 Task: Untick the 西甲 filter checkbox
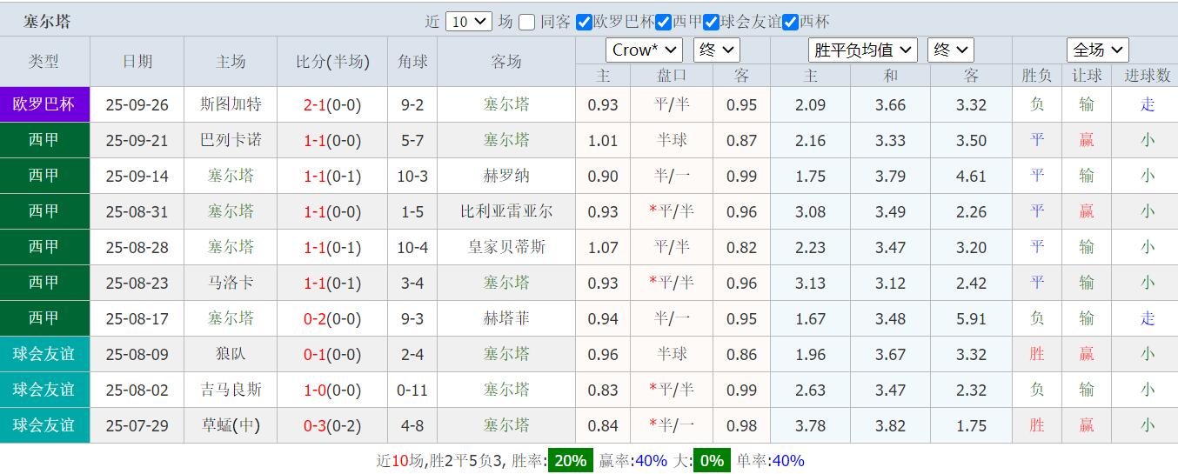point(664,22)
